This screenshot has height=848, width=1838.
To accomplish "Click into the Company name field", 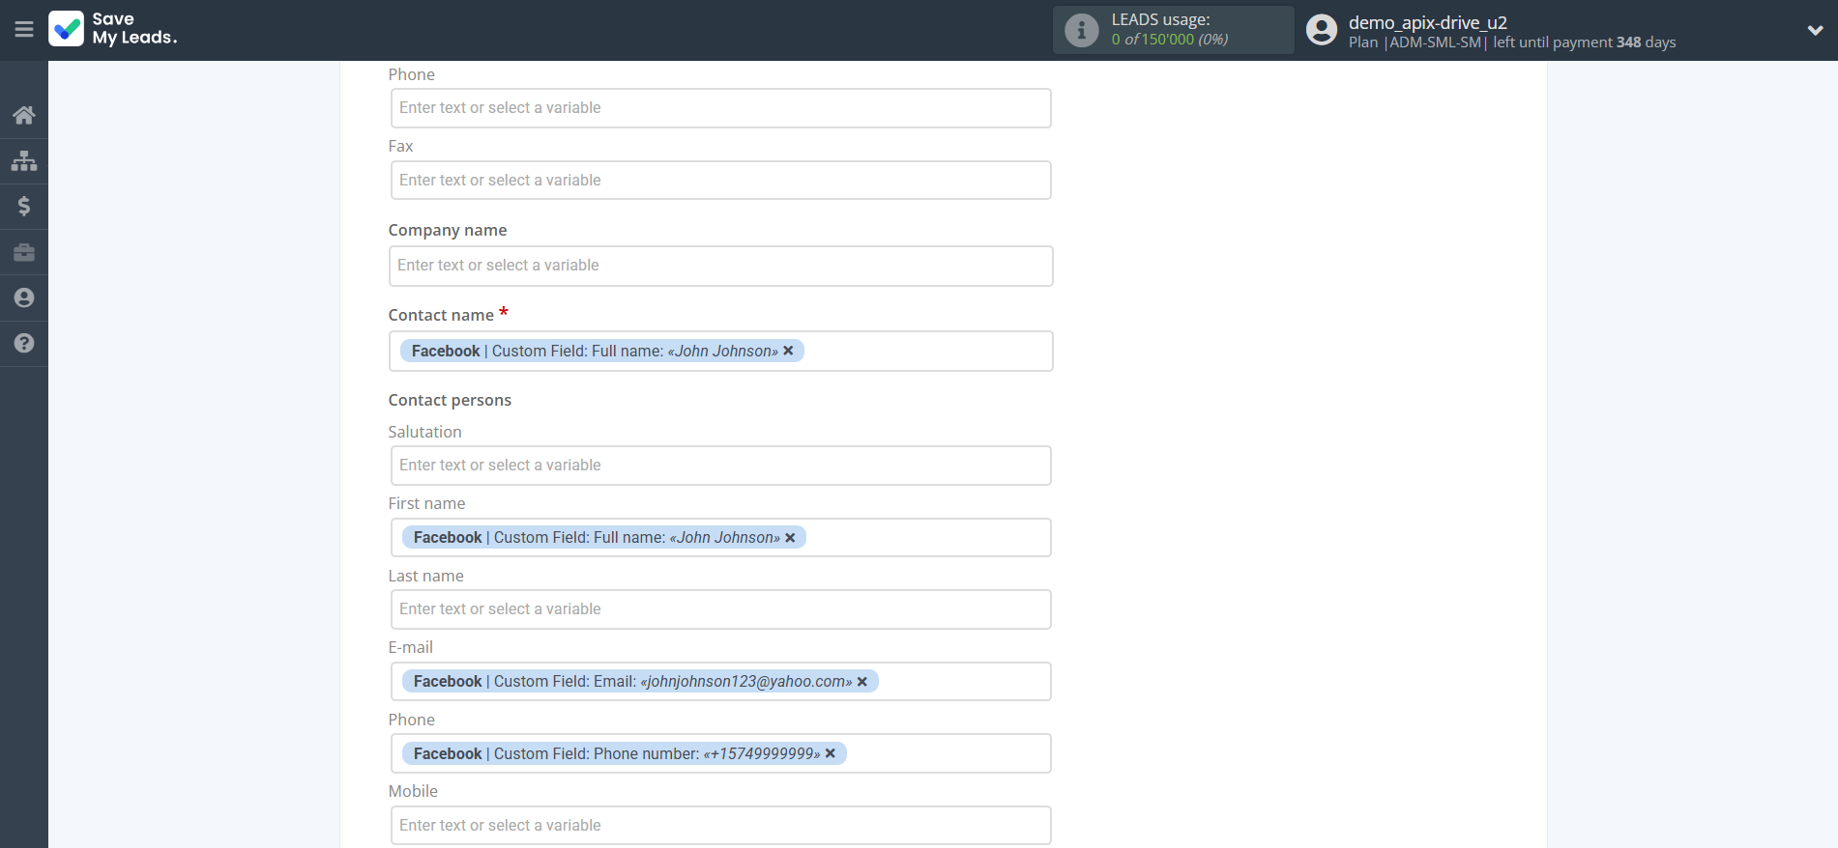I will coord(720,266).
